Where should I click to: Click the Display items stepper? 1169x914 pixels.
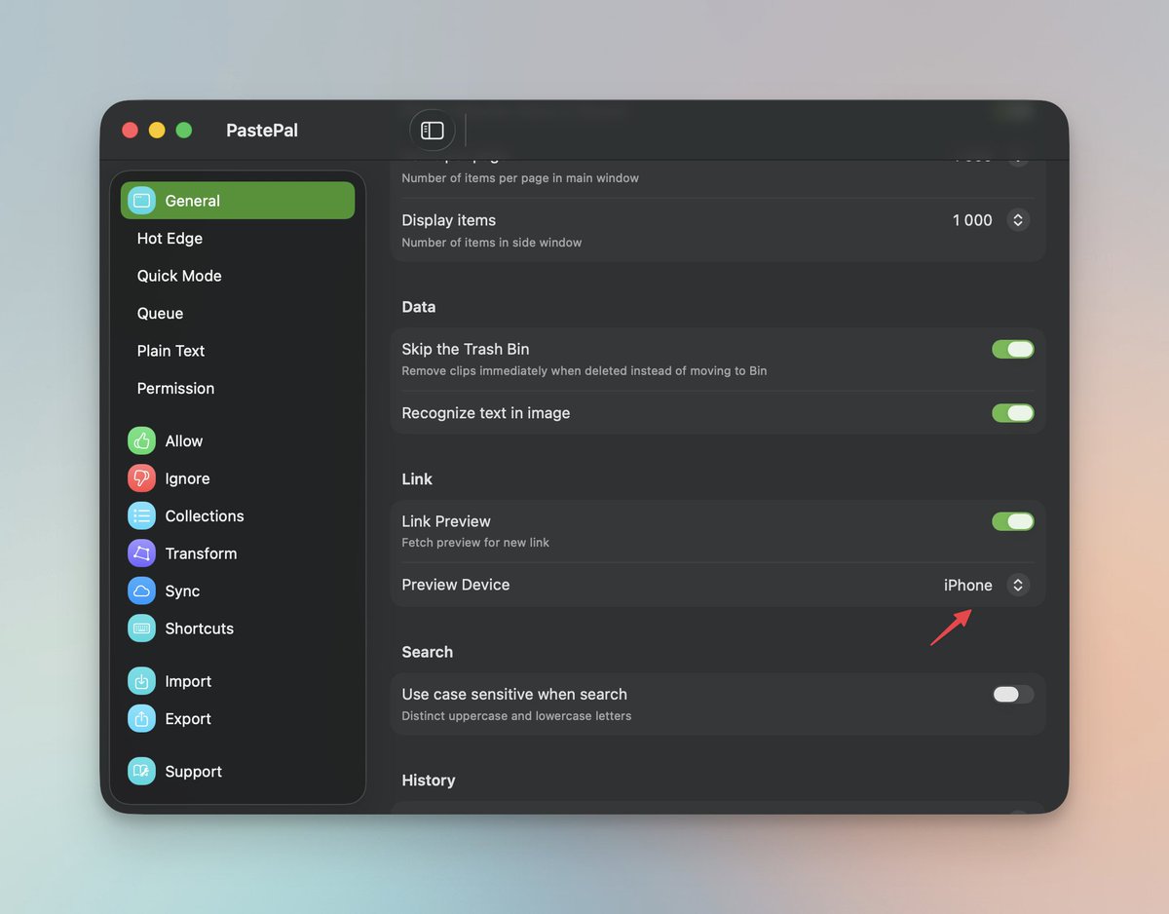pos(1018,220)
